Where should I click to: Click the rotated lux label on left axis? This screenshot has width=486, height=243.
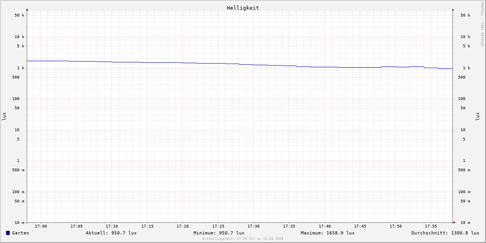tap(4, 116)
